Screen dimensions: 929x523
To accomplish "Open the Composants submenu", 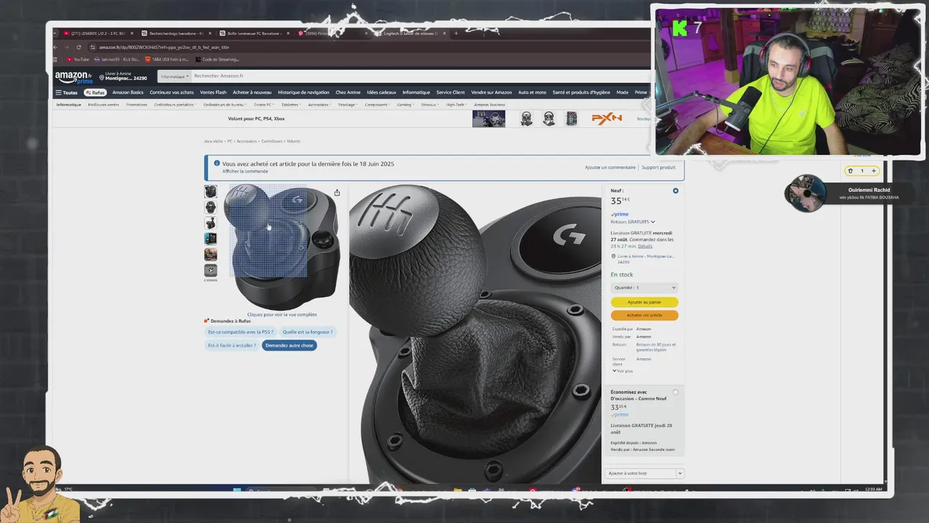I will 377,105.
